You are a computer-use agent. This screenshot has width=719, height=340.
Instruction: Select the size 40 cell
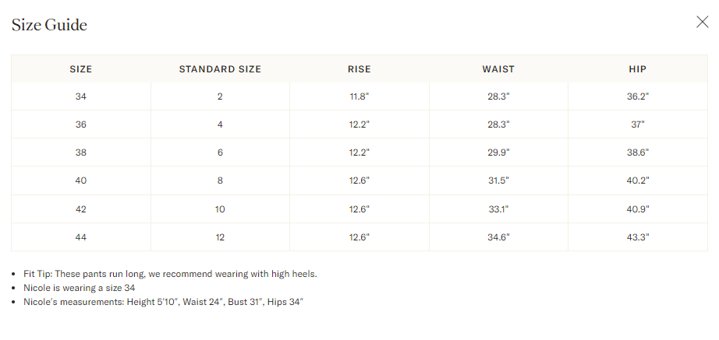pyautogui.click(x=80, y=181)
